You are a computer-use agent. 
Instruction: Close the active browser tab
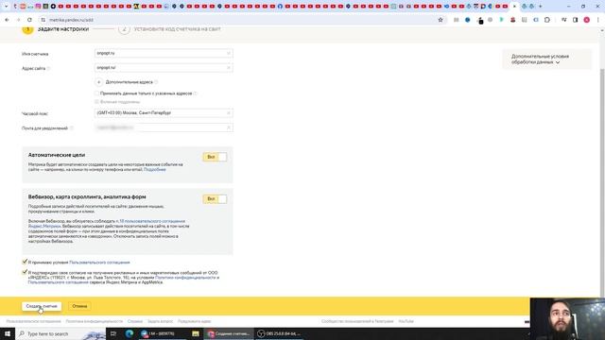click(514, 7)
